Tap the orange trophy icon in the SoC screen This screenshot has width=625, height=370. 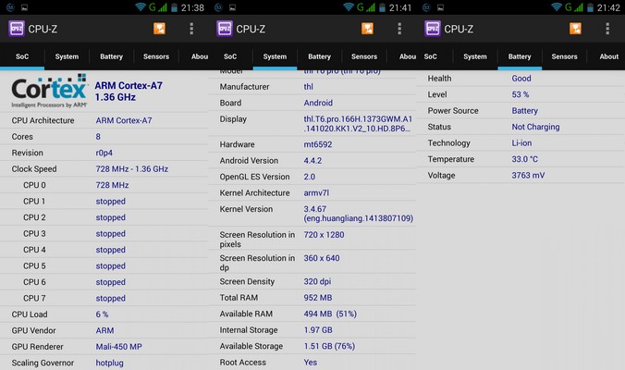[159, 29]
